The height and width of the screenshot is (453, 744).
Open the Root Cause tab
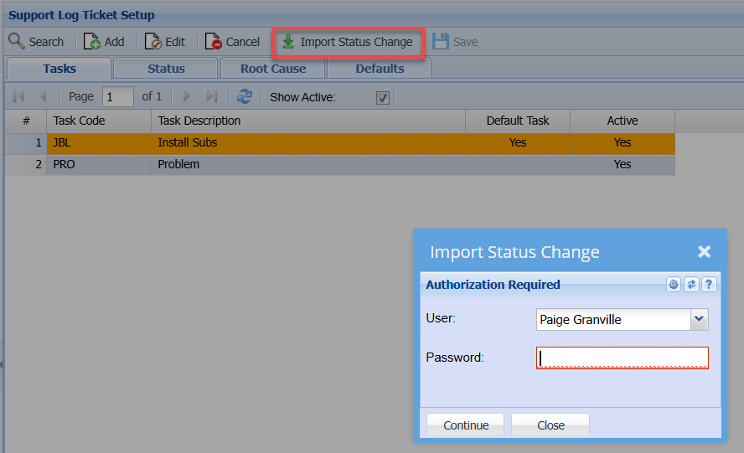[x=273, y=69]
